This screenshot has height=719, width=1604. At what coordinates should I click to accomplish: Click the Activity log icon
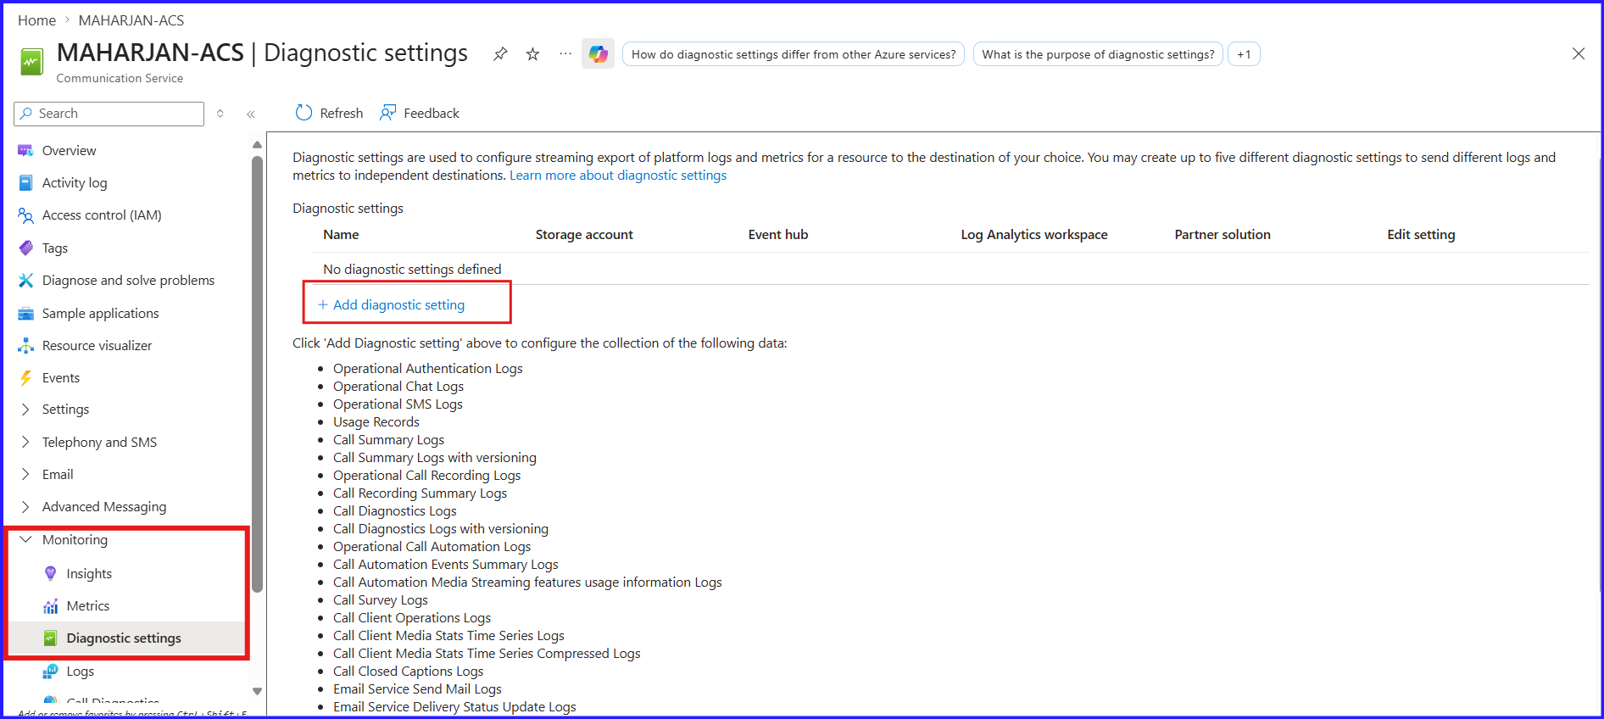(25, 182)
